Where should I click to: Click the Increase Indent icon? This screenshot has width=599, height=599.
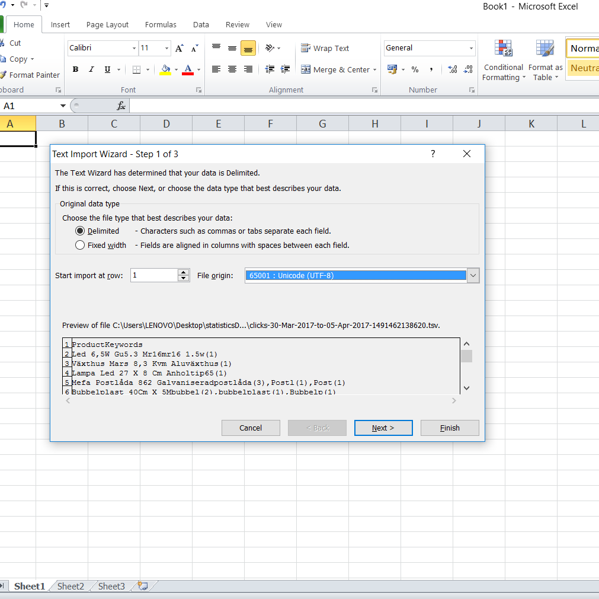tap(286, 69)
